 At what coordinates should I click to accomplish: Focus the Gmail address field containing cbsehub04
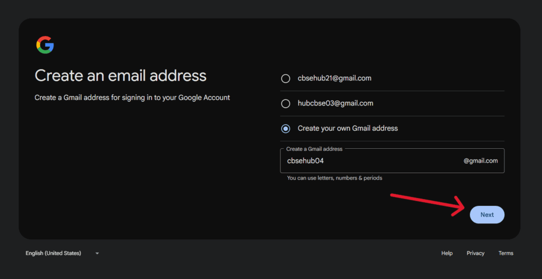click(x=371, y=161)
